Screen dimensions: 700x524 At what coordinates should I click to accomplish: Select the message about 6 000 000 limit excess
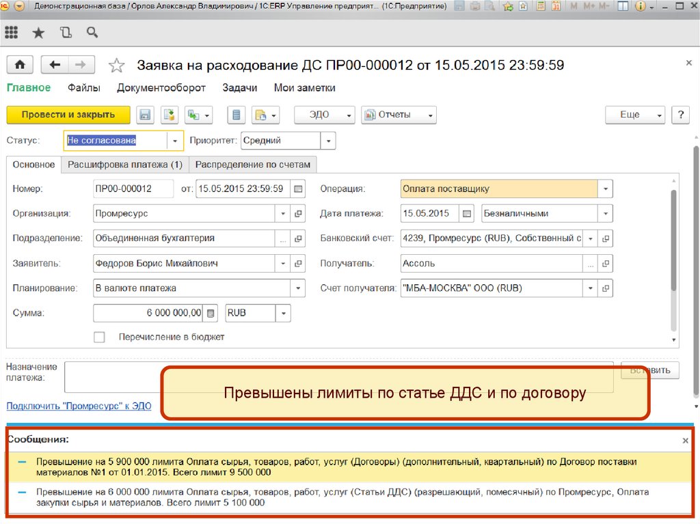(349, 497)
